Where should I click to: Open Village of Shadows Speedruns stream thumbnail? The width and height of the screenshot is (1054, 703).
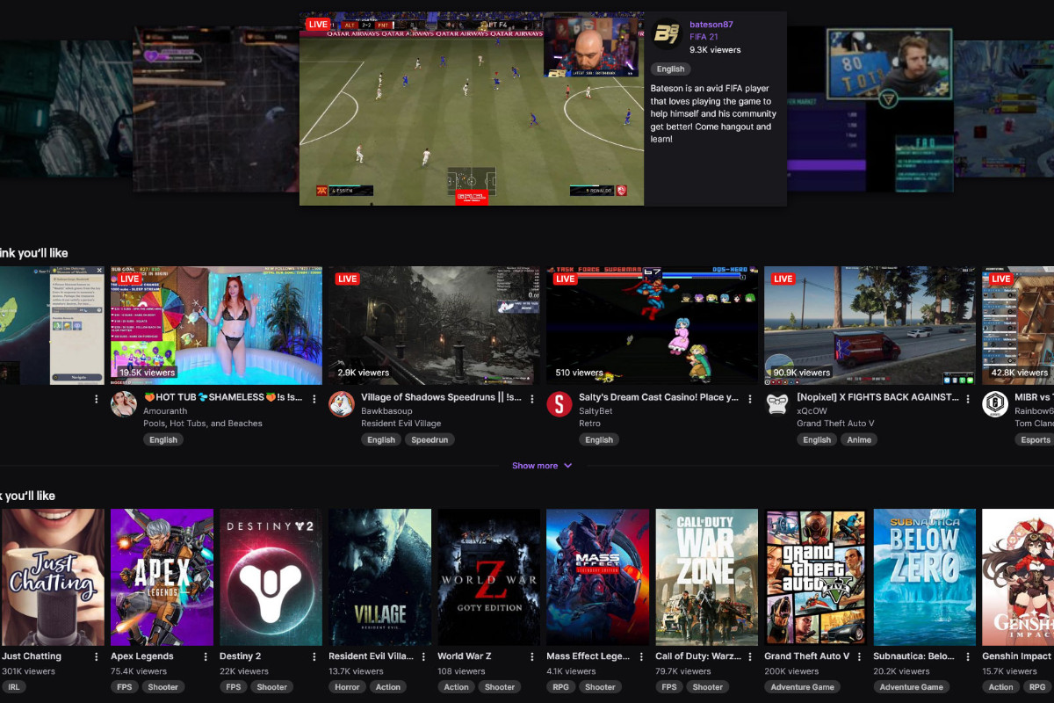(x=434, y=325)
